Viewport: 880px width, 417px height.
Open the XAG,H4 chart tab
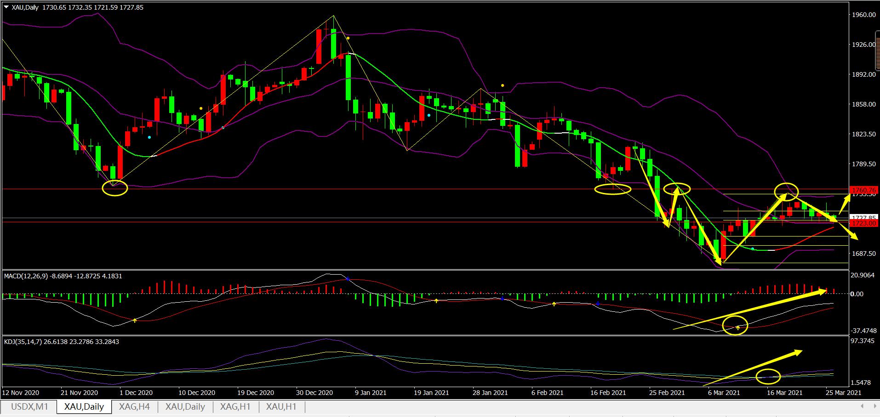coord(134,406)
